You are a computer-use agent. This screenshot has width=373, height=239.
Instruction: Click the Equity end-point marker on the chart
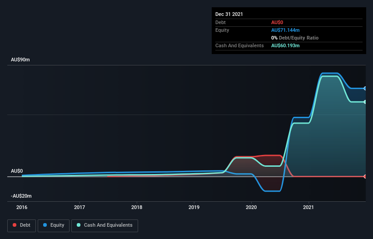[x=365, y=89]
